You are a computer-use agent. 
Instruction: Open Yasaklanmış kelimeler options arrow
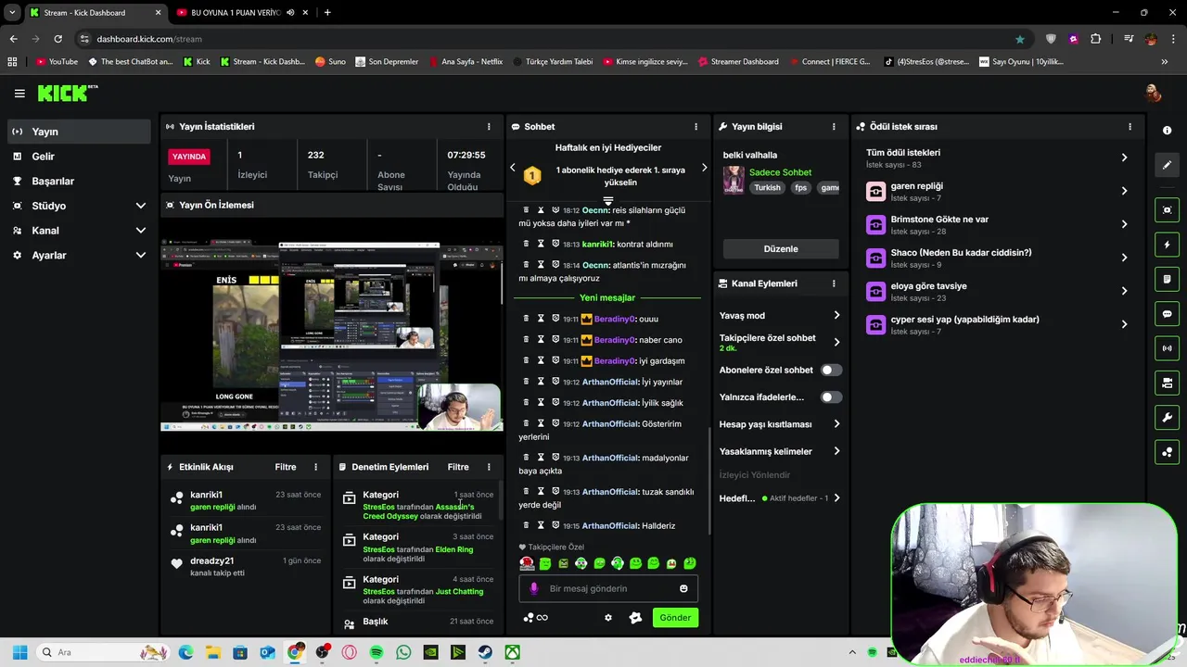click(x=836, y=451)
